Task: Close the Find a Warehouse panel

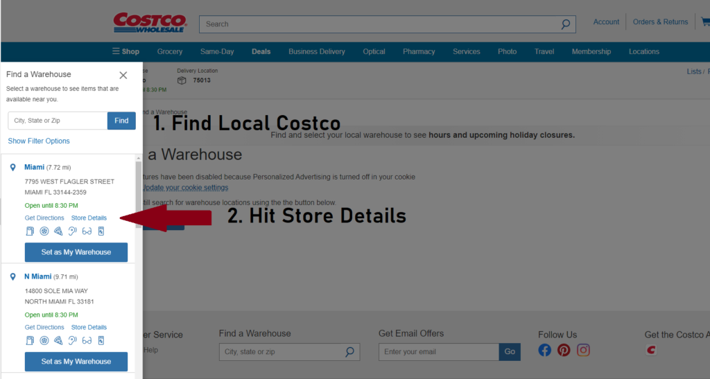Action: point(123,75)
